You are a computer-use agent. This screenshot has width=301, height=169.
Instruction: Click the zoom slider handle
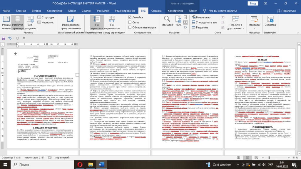coord(269,158)
